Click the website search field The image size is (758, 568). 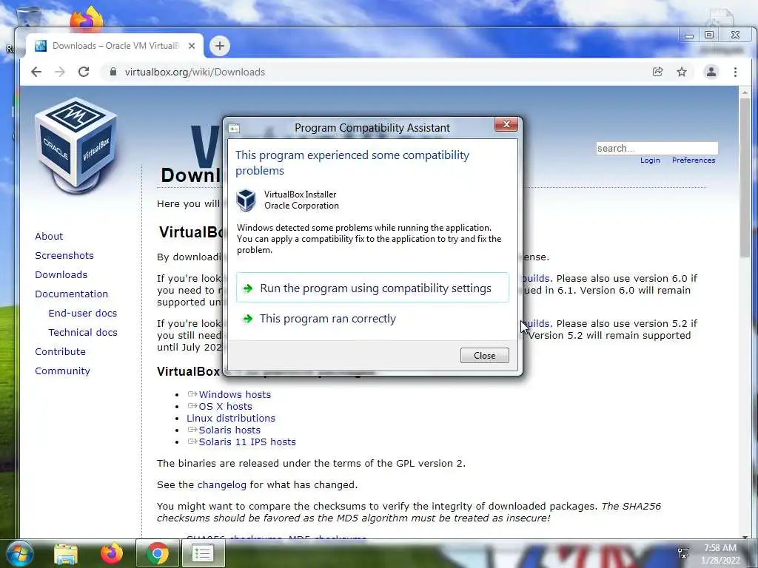point(657,148)
